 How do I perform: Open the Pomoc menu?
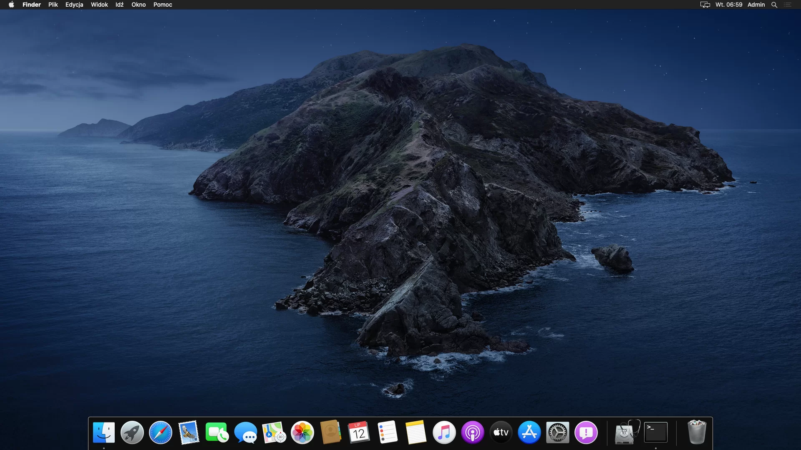point(163,5)
